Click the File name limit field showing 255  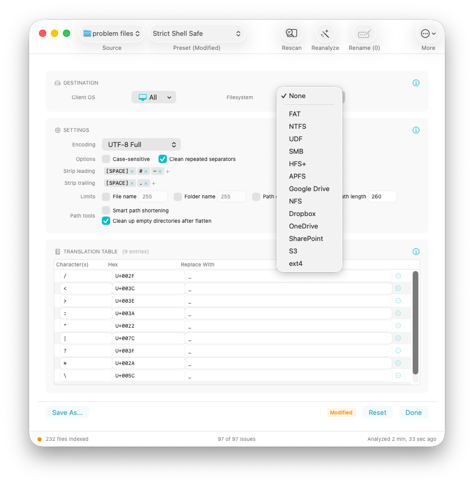coord(153,196)
